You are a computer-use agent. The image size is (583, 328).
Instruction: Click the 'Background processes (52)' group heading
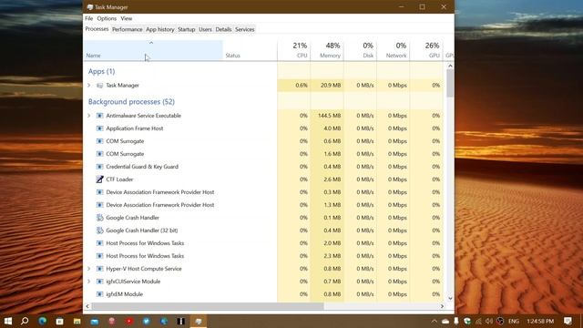(131, 101)
